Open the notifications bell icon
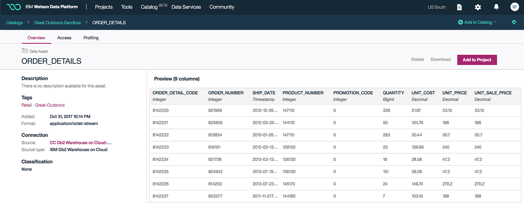Viewport: 524px width, 203px height. pos(496,7)
